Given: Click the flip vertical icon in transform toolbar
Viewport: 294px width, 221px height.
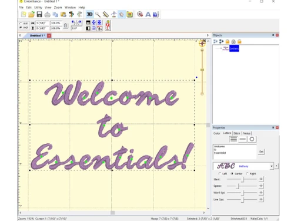Looking at the screenshot, I should [88, 22].
